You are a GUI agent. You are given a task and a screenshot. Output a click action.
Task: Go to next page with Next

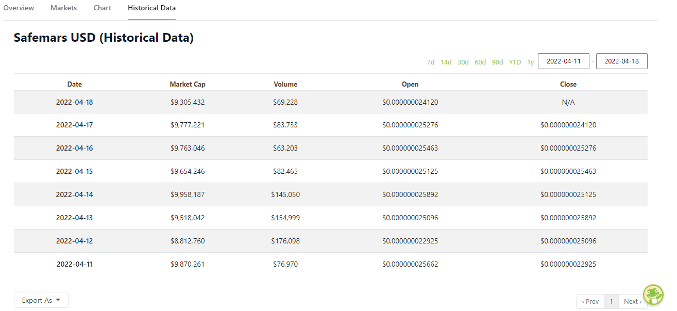[633, 301]
